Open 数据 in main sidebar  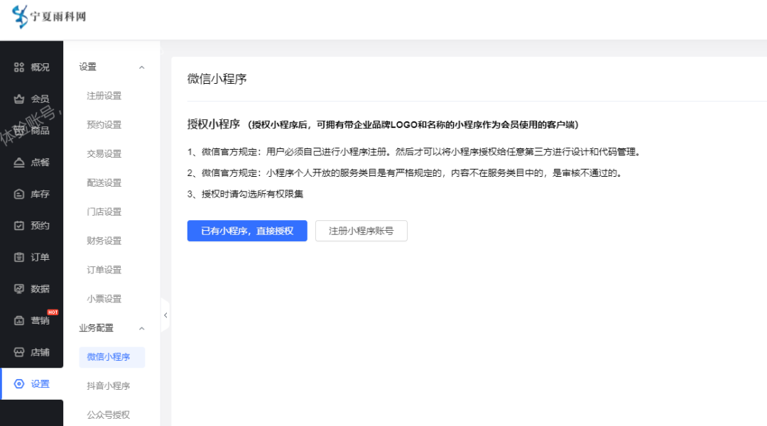pos(31,289)
